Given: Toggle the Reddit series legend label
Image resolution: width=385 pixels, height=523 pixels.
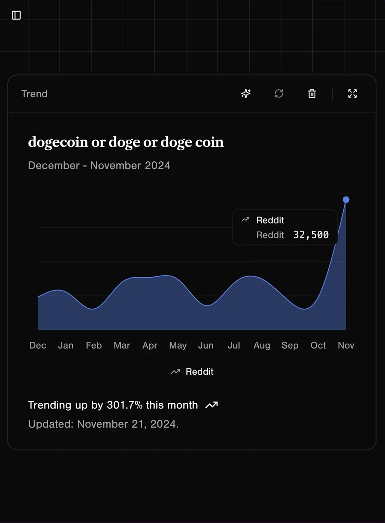Looking at the screenshot, I should [x=199, y=372].
